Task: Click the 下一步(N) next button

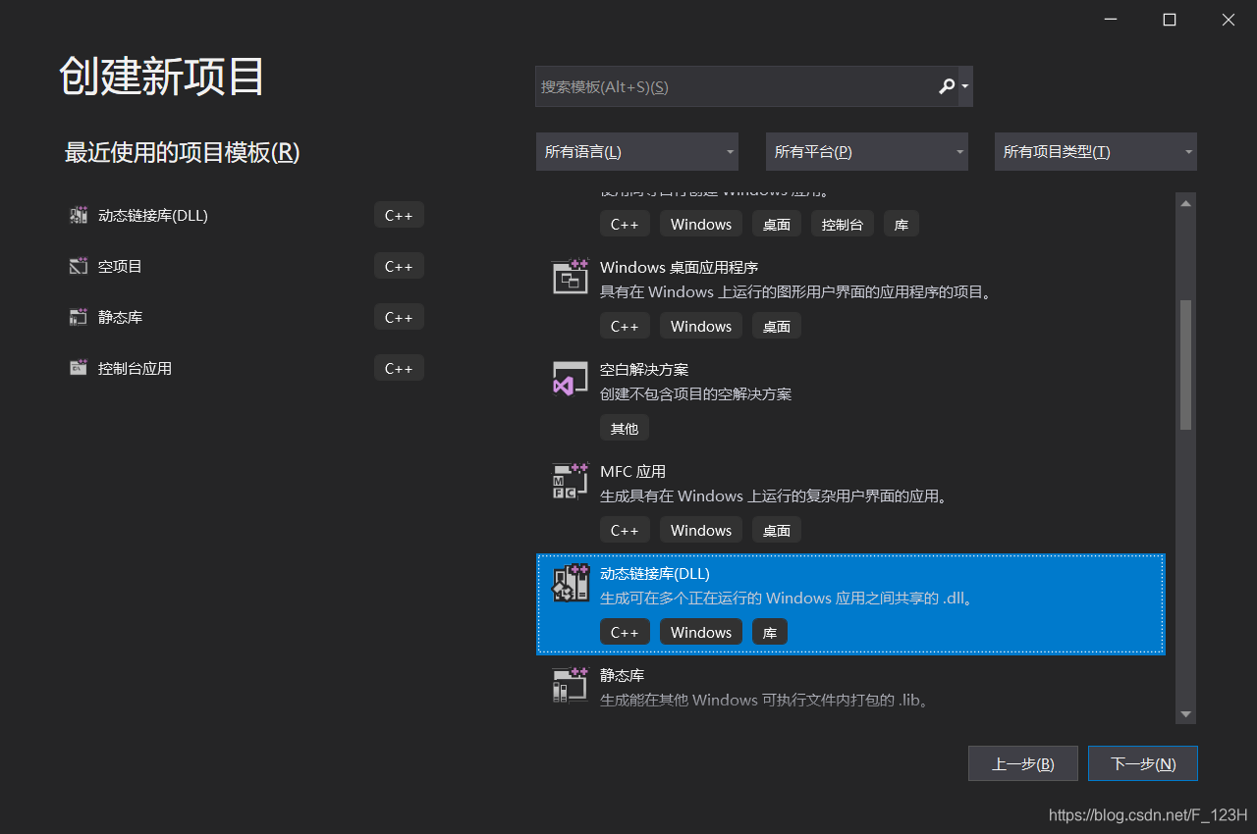Action: (x=1143, y=763)
